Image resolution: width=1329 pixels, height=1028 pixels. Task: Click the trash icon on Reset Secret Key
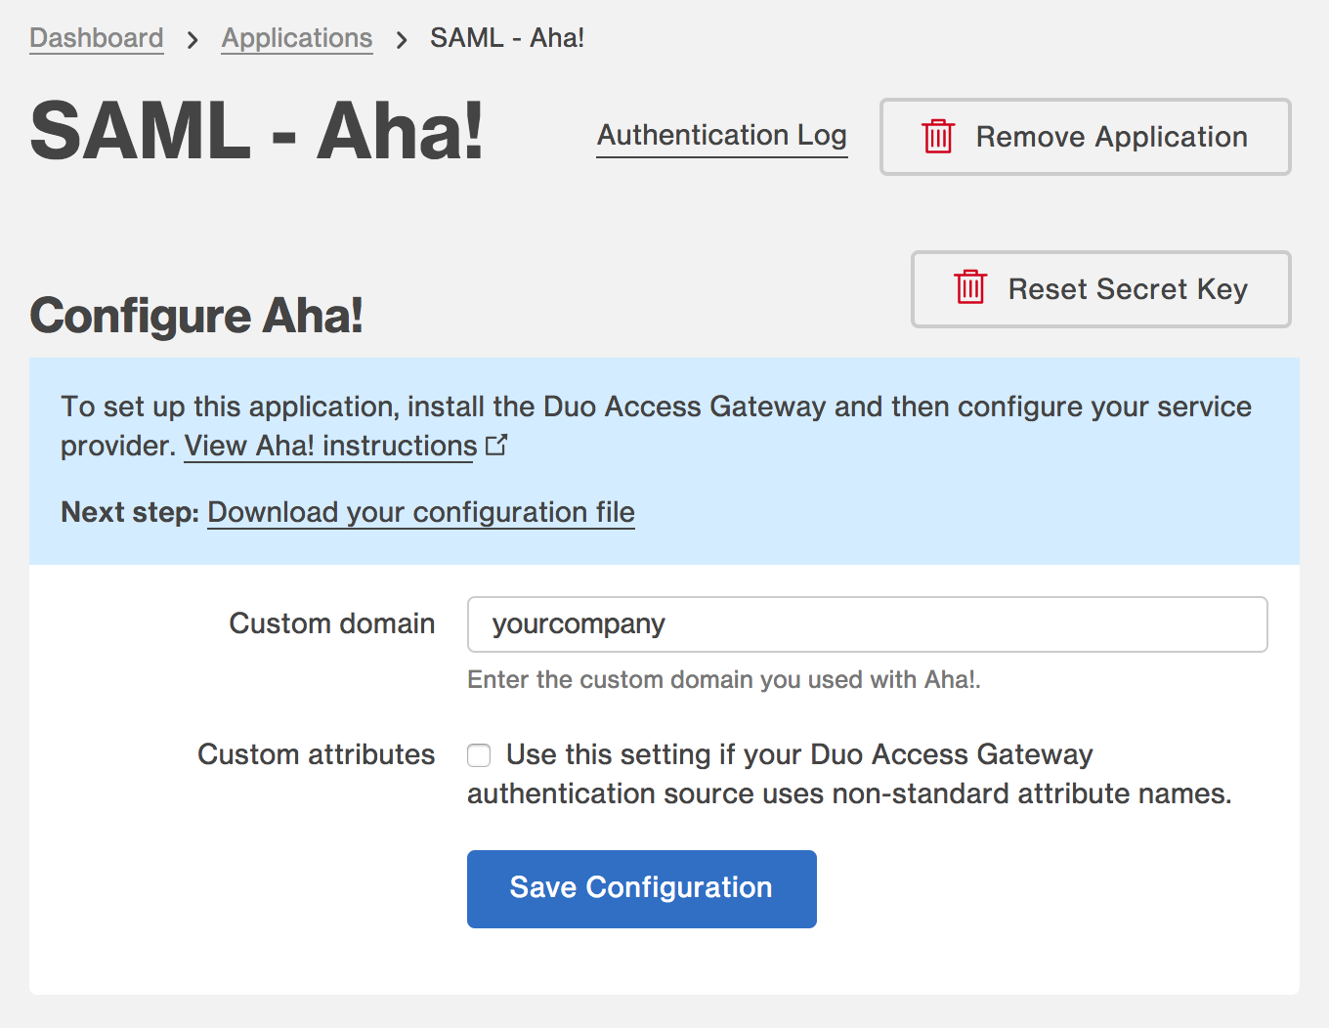point(970,288)
